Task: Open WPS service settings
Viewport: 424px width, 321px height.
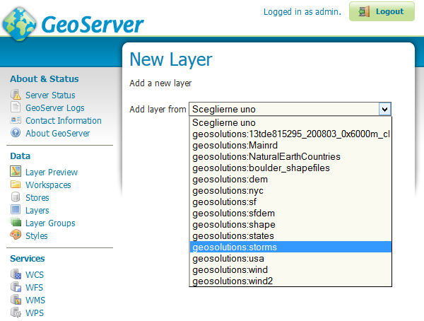Action: coord(35,313)
